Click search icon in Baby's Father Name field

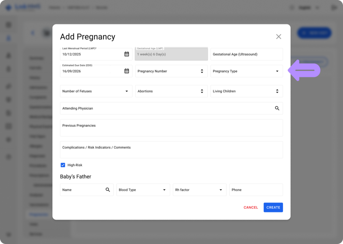[108, 190]
